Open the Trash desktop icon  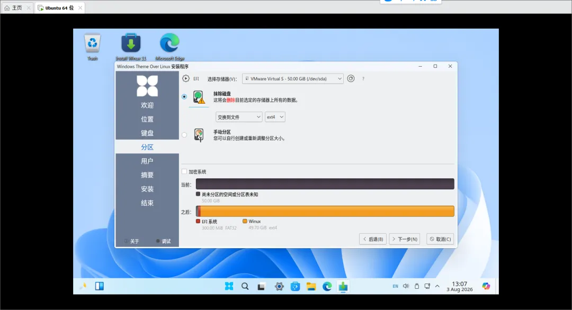tap(92, 47)
